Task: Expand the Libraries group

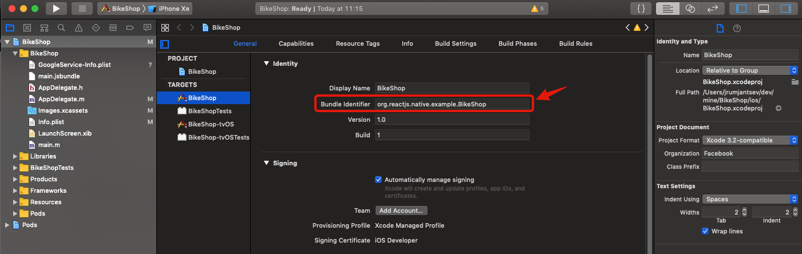Action: (15, 156)
